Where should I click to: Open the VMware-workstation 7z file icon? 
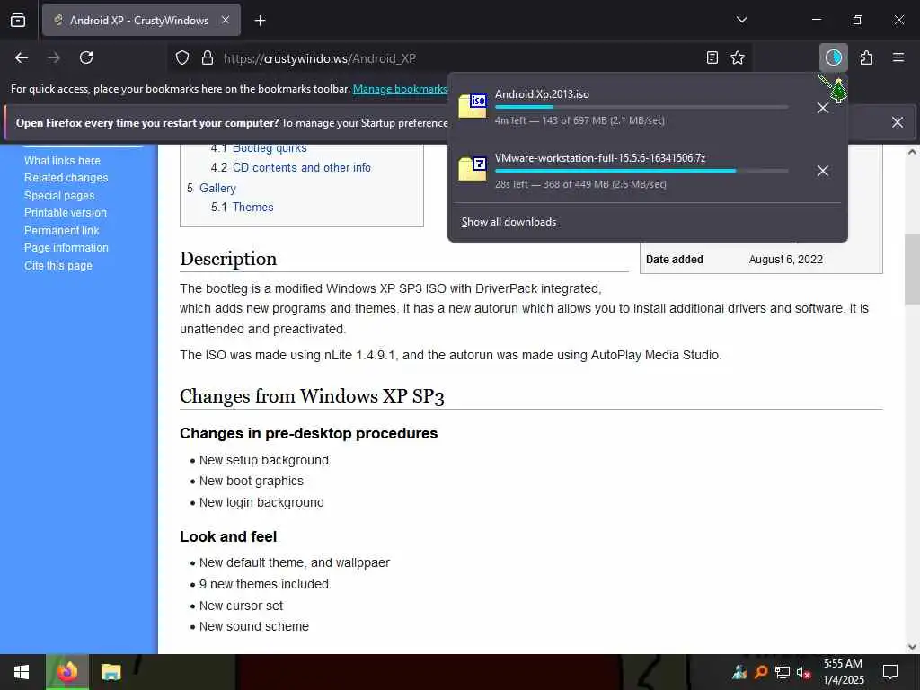[473, 169]
